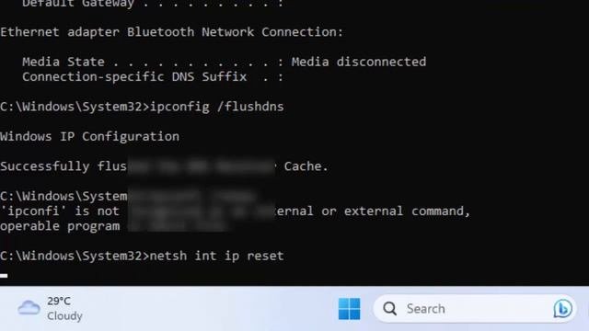This screenshot has height=331, width=589.
Task: Click the Media State label
Action: [x=64, y=62]
